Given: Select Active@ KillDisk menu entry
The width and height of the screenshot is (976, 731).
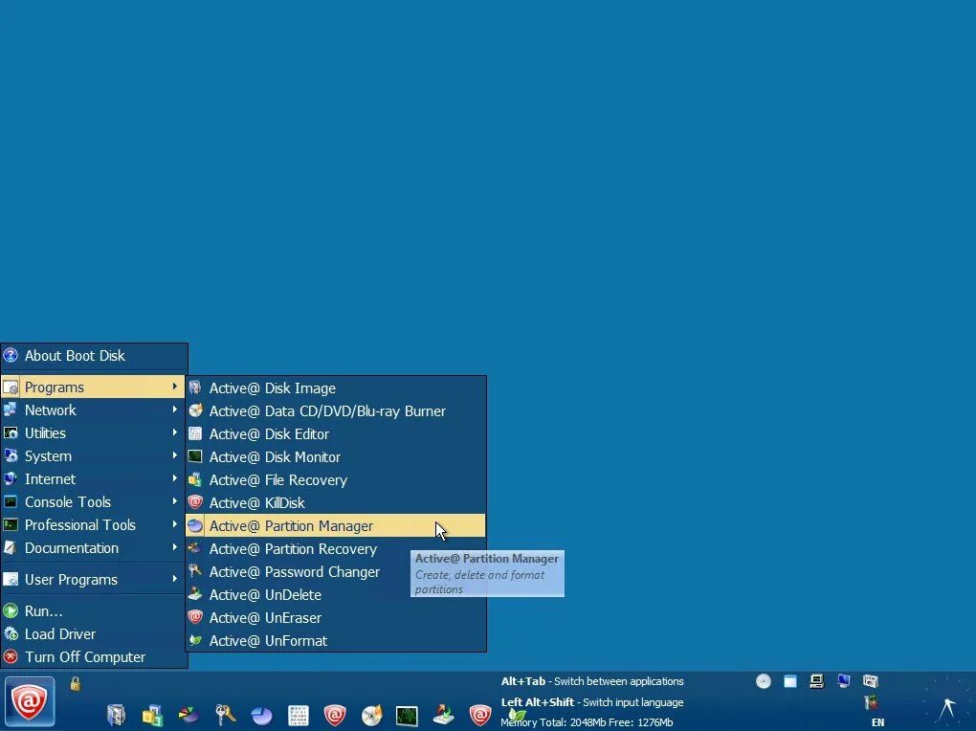Looking at the screenshot, I should tap(336, 502).
